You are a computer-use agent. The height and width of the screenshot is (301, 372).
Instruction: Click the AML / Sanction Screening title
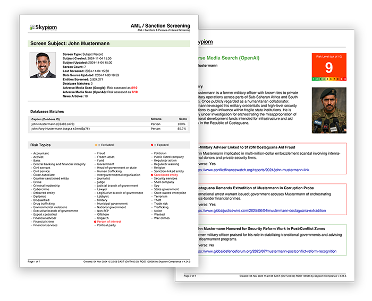click(x=160, y=25)
